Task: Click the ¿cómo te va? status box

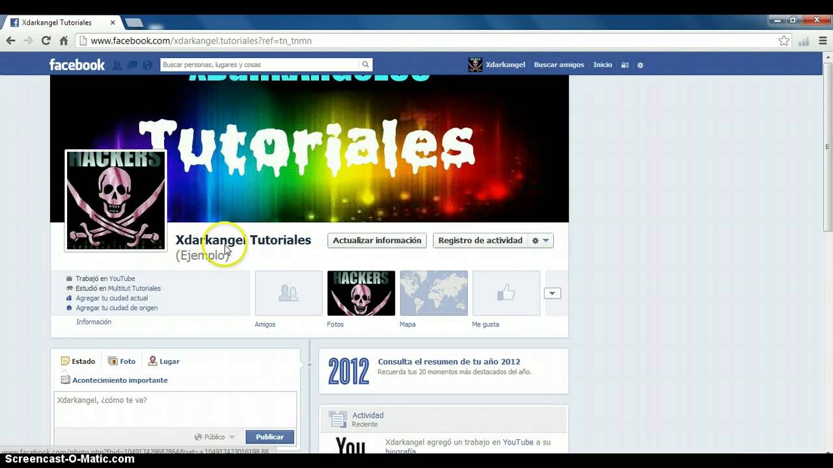Action: click(x=175, y=409)
